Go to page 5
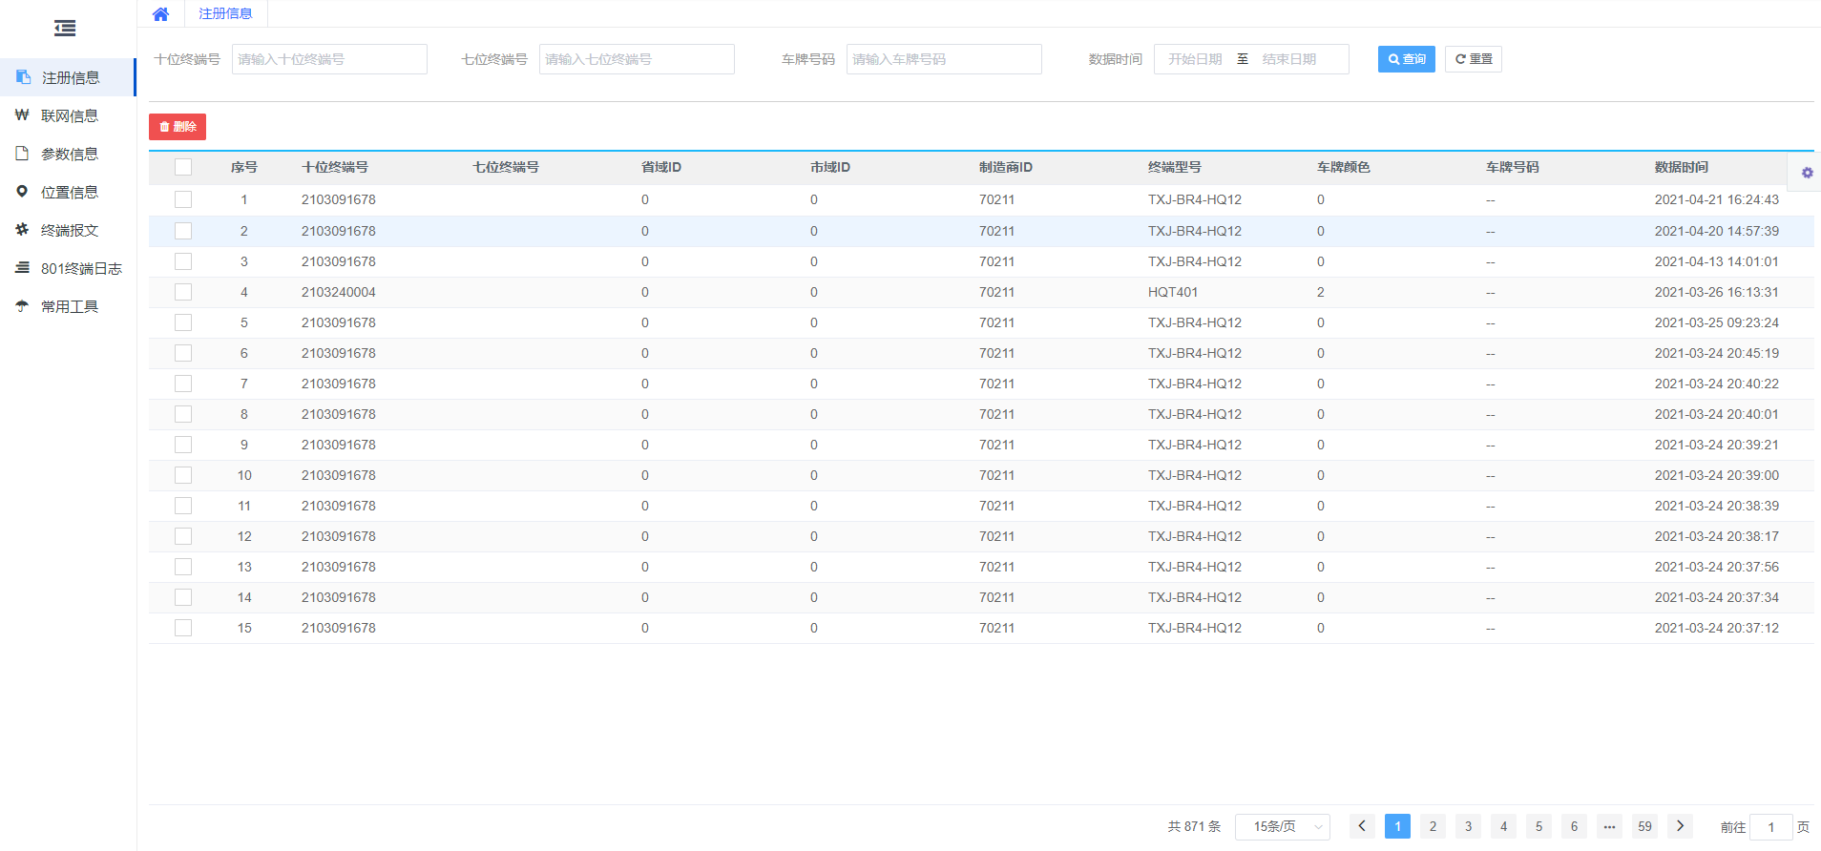 (1538, 826)
